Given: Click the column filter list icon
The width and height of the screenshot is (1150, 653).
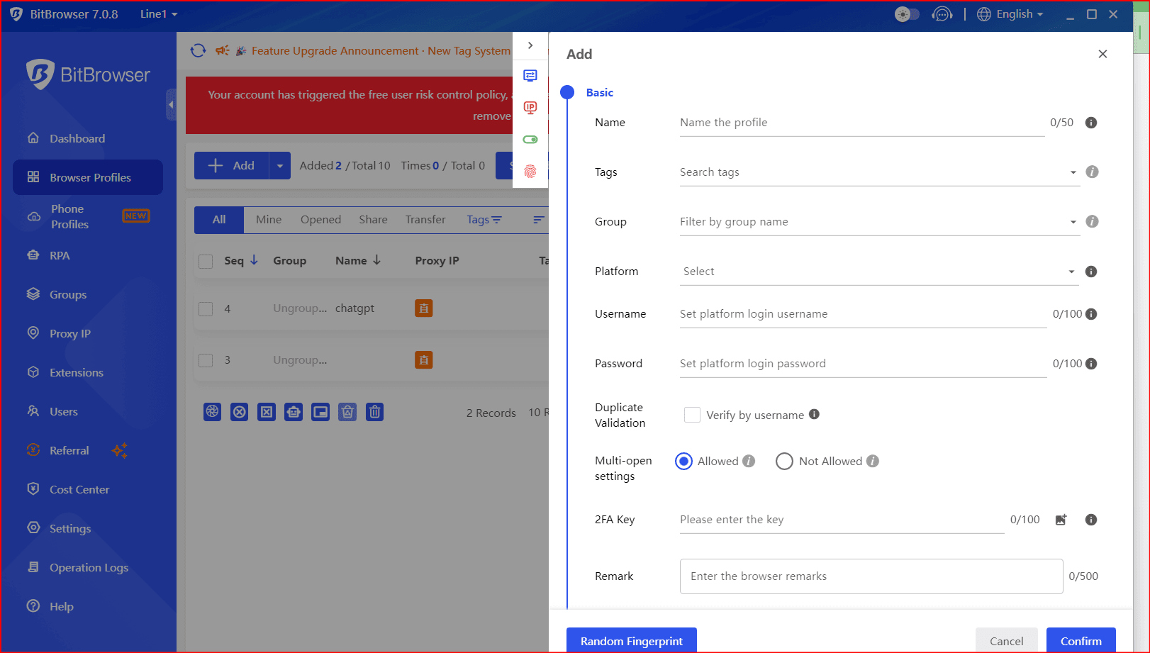Looking at the screenshot, I should (539, 220).
